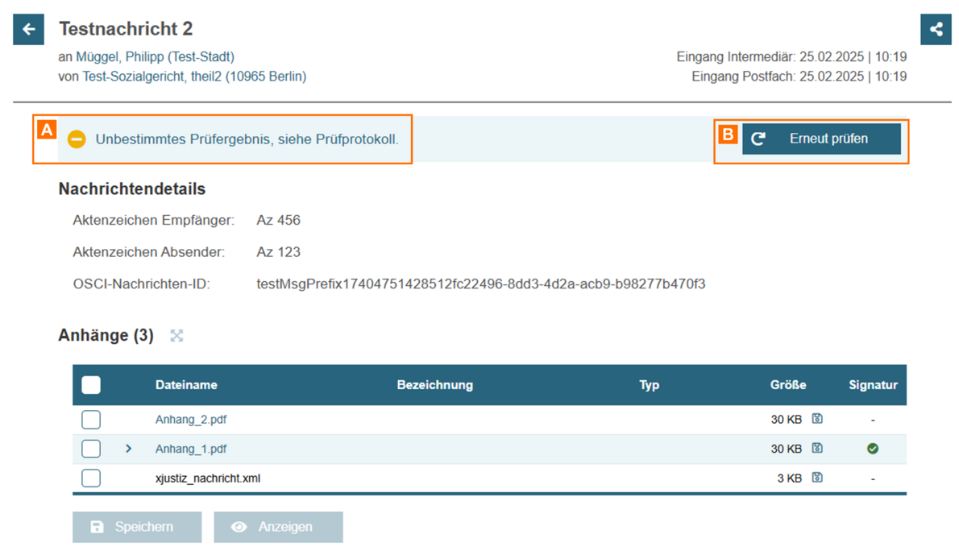The image size is (959, 555).
Task: Click the Nachrichtendetails heading
Action: coord(132,188)
